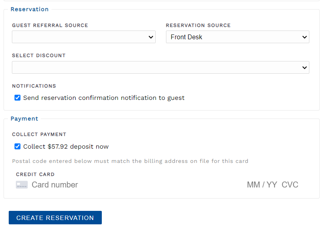The width and height of the screenshot is (328, 239).
Task: Click the MM / YY expiry field
Action: (x=262, y=185)
